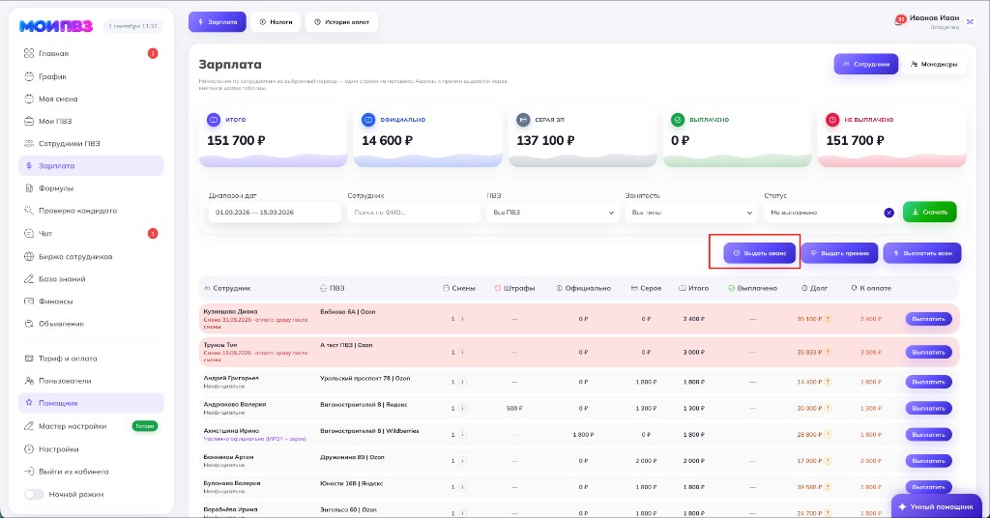This screenshot has width=990, height=518.
Task: Click question icon next to debt 30 000 ₽
Action: click(x=828, y=408)
